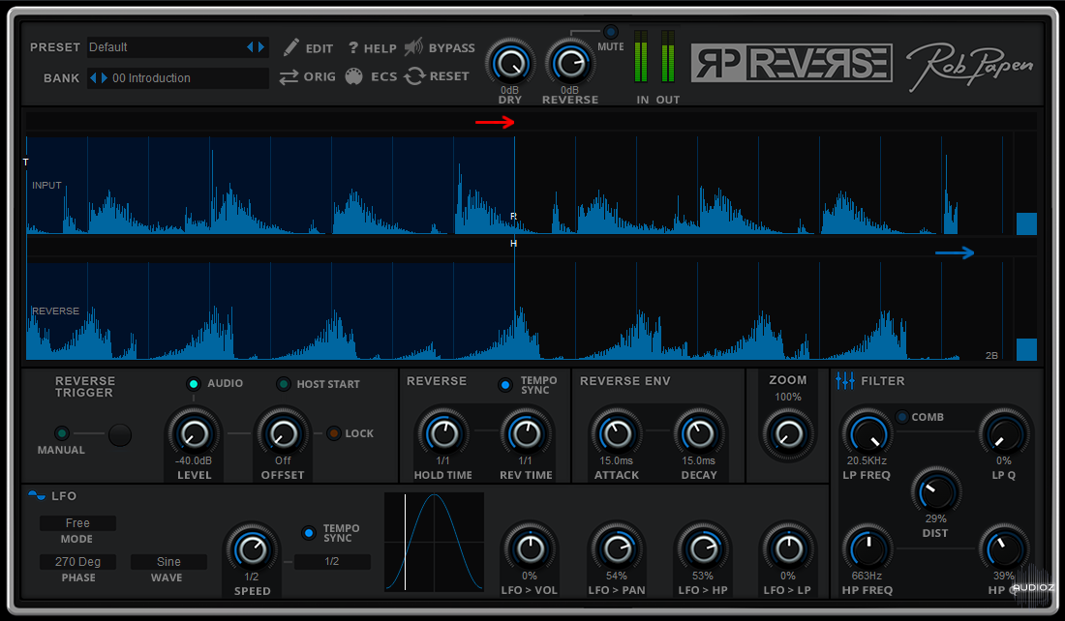This screenshot has width=1065, height=621.
Task: Click the trigger LEVEL knob
Action: pyautogui.click(x=195, y=433)
